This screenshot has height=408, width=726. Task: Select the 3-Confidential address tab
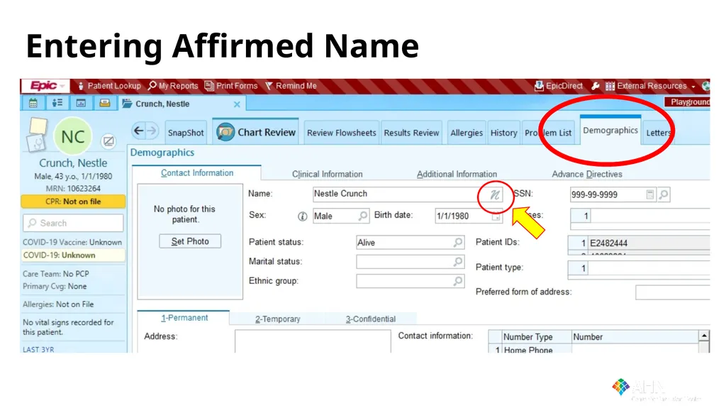coord(370,319)
